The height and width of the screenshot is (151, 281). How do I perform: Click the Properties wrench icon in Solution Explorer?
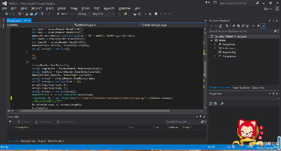tap(259, 26)
